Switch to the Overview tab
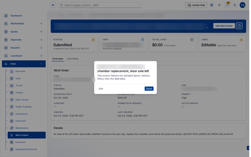This screenshot has width=251, height=157. coord(58,59)
